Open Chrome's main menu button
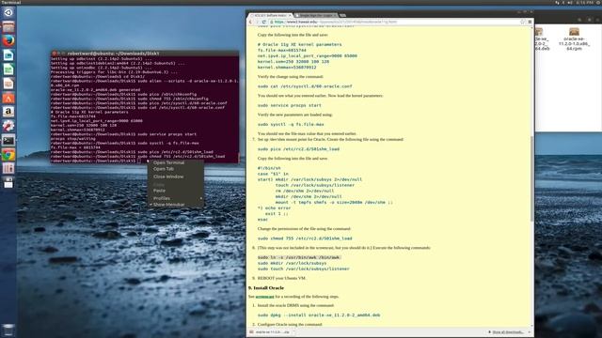The height and width of the screenshot is (338, 602). (x=530, y=22)
